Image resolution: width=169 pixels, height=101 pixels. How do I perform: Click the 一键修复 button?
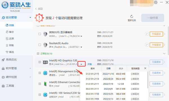[x=153, y=18]
